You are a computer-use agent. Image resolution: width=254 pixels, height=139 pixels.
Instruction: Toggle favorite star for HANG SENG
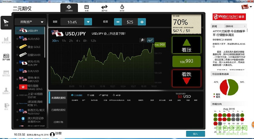pyautogui.click(x=17, y=87)
